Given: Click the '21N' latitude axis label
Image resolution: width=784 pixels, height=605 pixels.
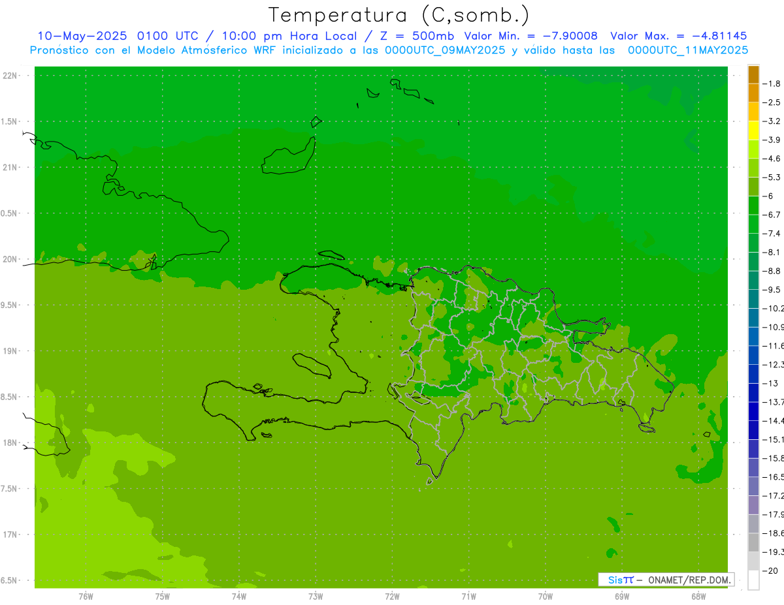Looking at the screenshot, I should [10, 168].
